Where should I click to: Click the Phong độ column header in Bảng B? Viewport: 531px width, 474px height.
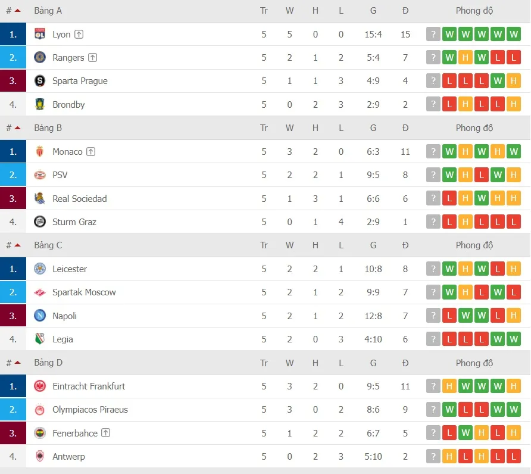point(474,127)
